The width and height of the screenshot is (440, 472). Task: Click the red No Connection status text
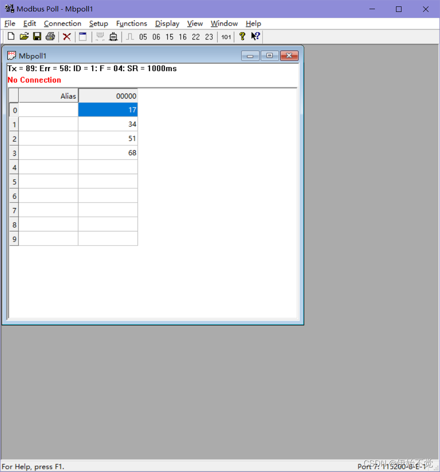[x=34, y=80]
